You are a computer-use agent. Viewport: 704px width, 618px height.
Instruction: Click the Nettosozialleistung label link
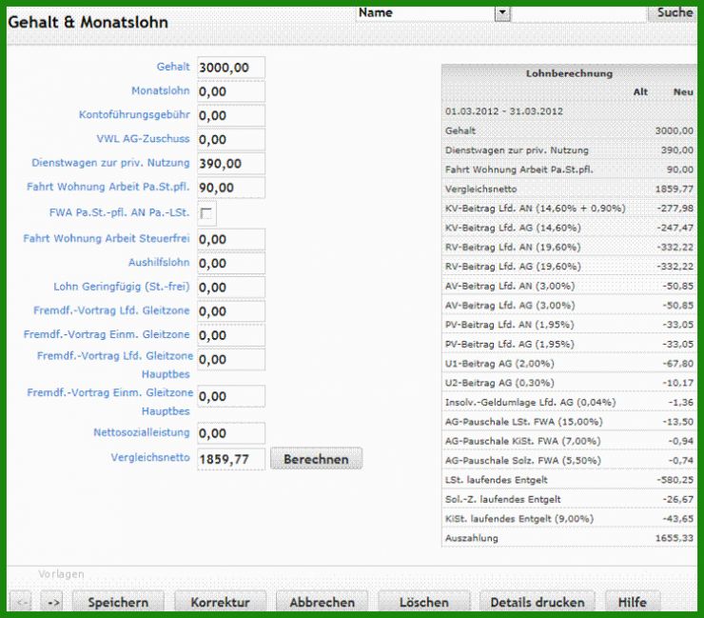click(142, 432)
